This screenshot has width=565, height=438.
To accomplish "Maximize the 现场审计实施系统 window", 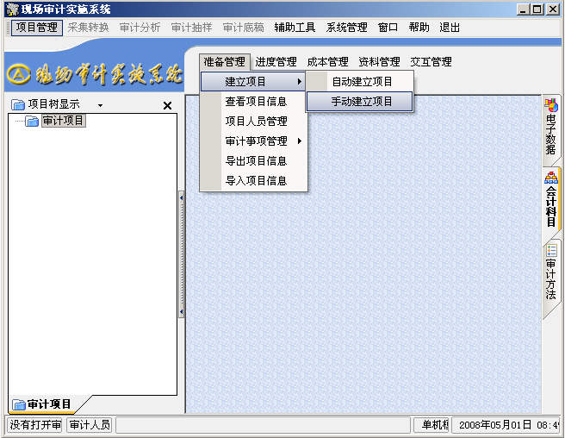I will tap(537, 9).
